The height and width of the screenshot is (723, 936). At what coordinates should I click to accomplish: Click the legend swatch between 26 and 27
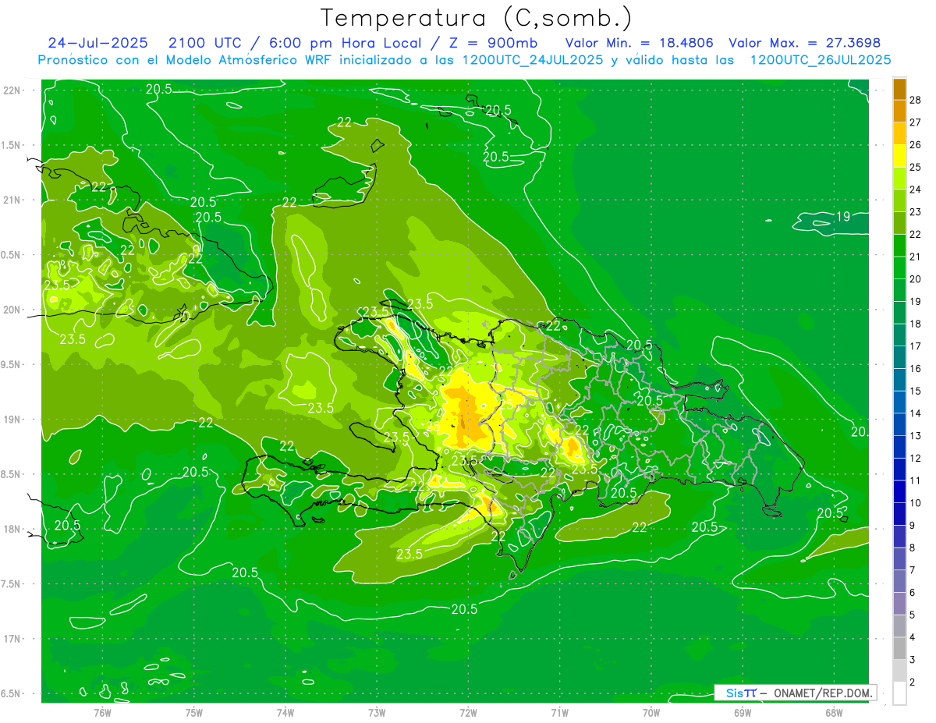pos(899,133)
